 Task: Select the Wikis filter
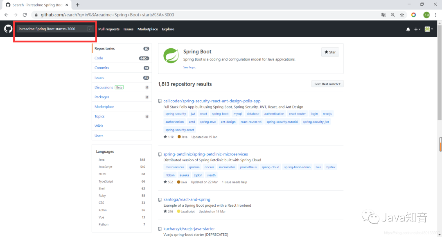122,126
